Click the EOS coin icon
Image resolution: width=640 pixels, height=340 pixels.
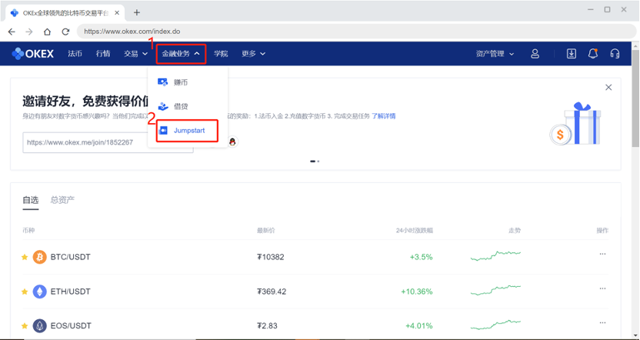click(x=39, y=325)
